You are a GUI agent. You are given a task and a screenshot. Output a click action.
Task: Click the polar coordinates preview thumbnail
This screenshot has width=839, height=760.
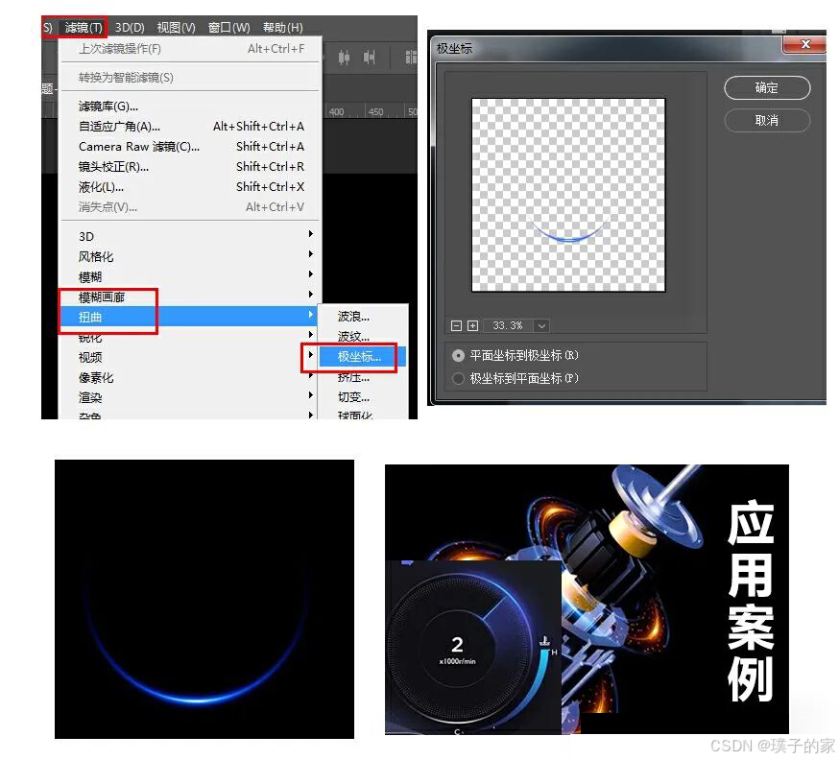(567, 195)
